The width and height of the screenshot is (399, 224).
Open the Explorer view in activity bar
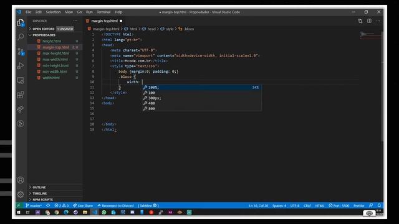[x=21, y=23]
